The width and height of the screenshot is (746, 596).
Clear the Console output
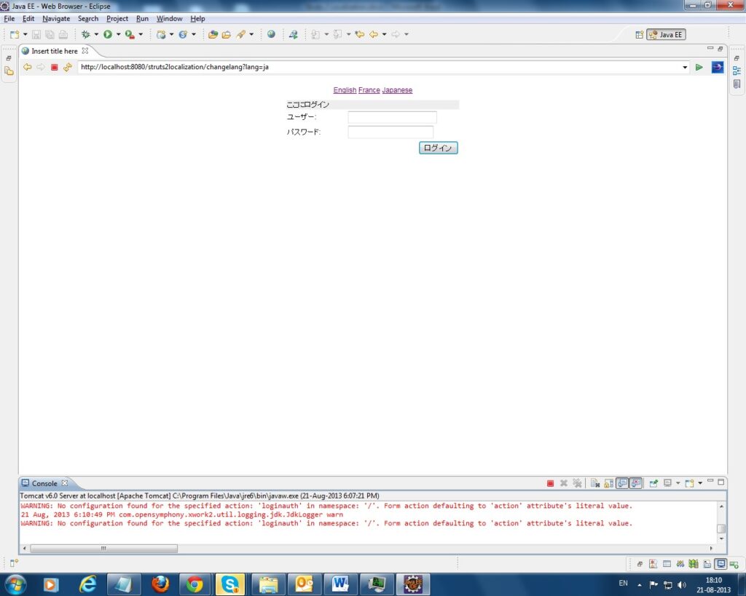tap(595, 483)
